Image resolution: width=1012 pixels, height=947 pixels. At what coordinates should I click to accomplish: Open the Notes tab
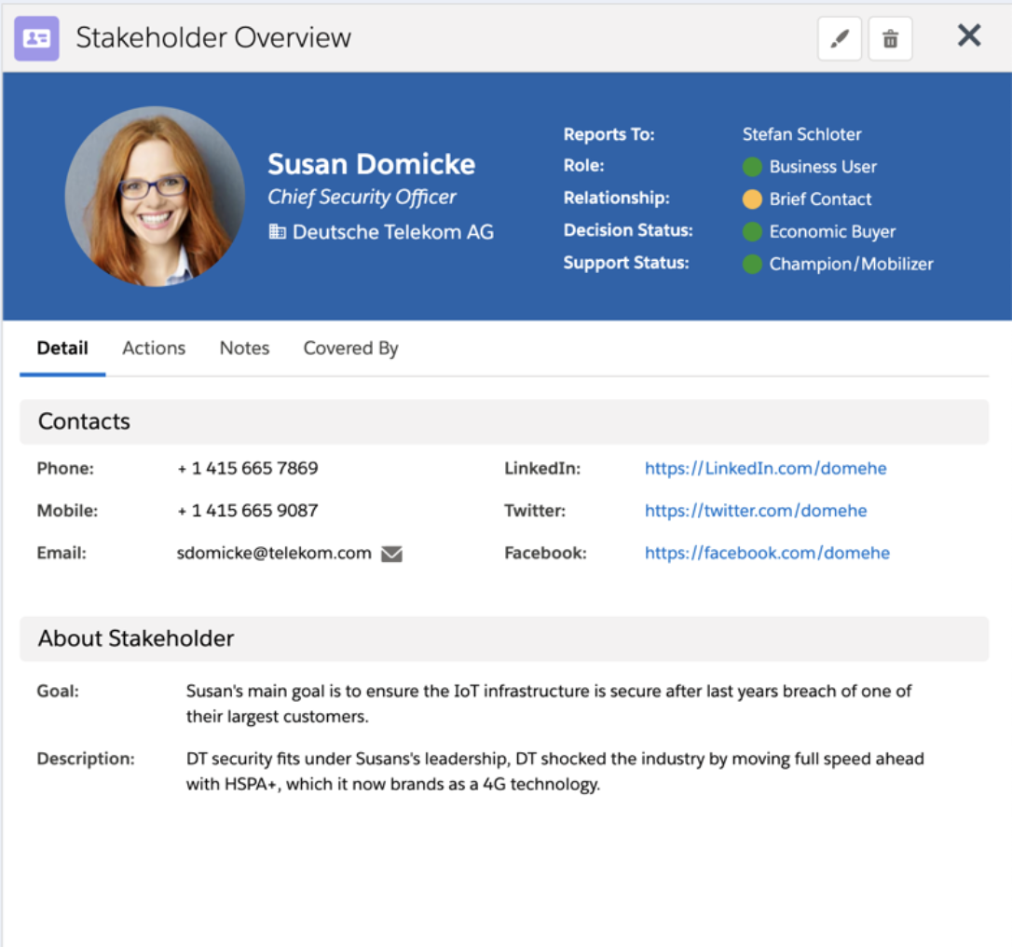244,349
